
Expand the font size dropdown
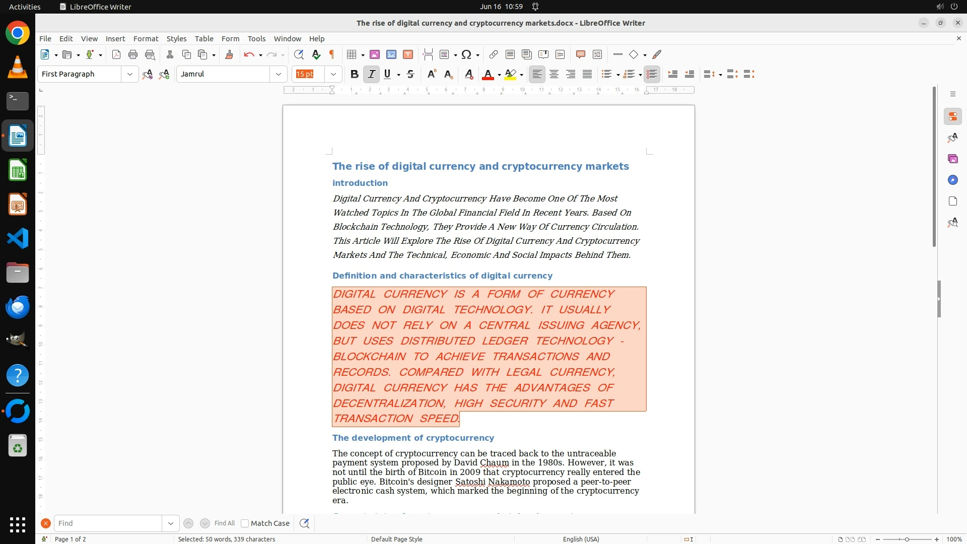pos(333,74)
